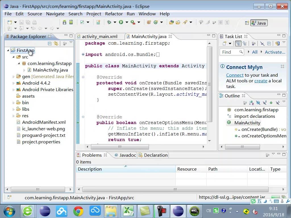Switch to the Javadoc tab
Viewport: 291px width, 218px height.
click(x=125, y=155)
